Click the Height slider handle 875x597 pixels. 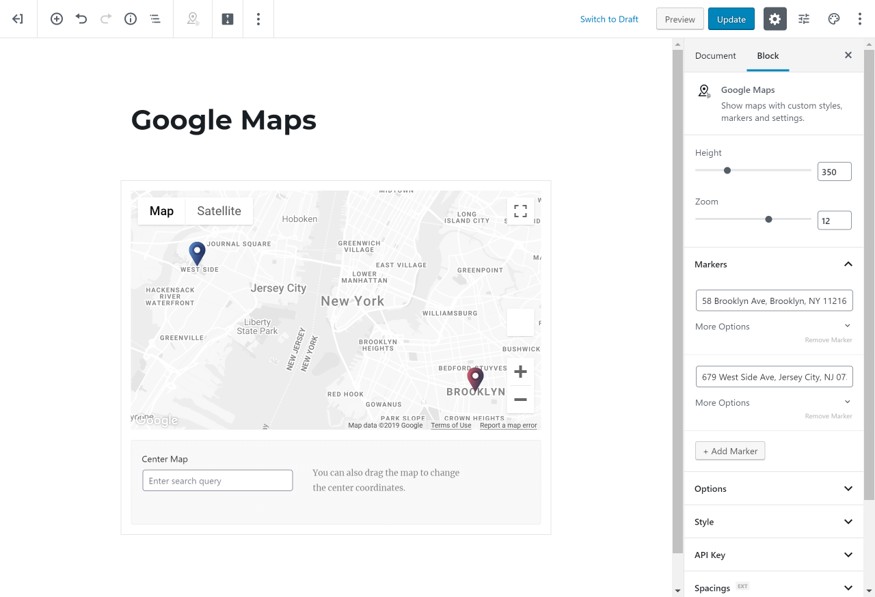pyautogui.click(x=727, y=171)
